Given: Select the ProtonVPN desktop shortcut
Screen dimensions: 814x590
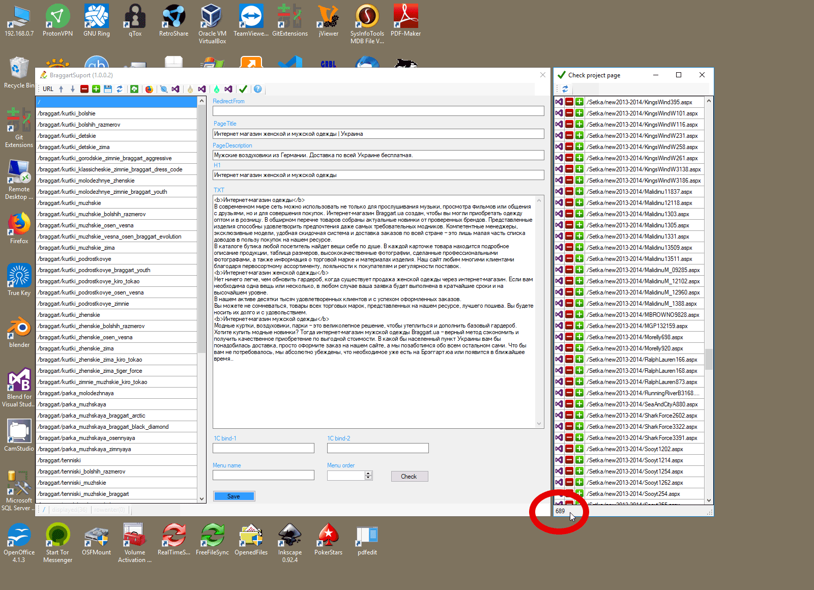Looking at the screenshot, I should coord(57,20).
